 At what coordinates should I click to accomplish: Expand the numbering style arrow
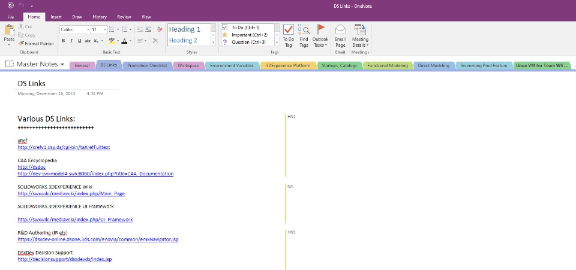[130, 30]
